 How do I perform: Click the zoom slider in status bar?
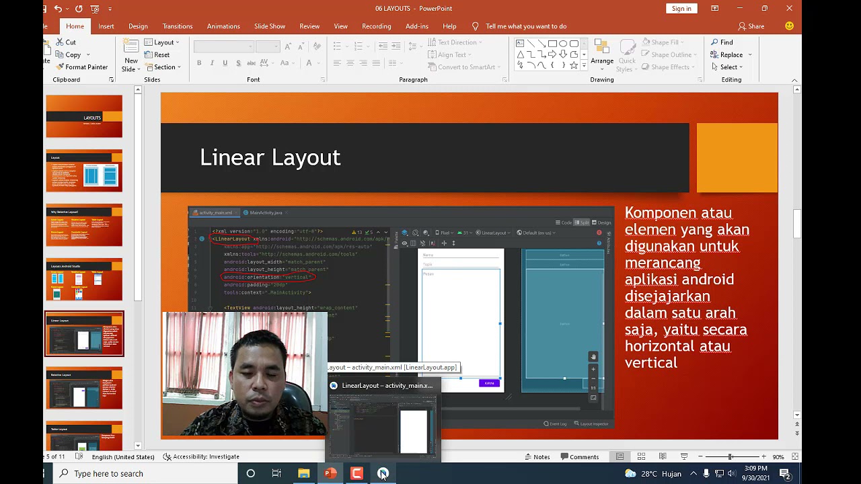tap(732, 456)
